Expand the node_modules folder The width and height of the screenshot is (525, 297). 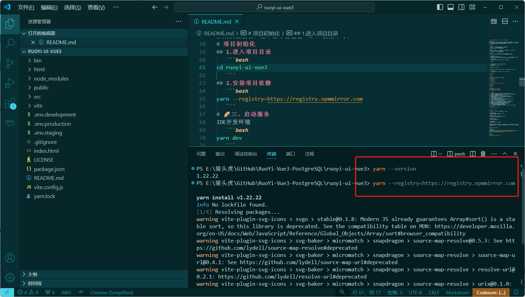click(x=51, y=78)
